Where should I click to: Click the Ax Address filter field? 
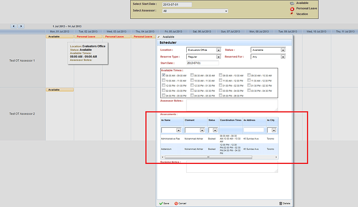click(x=254, y=130)
